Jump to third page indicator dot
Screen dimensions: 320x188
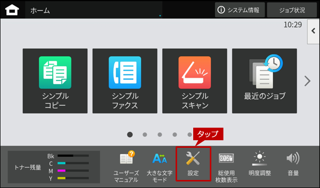[160, 135]
